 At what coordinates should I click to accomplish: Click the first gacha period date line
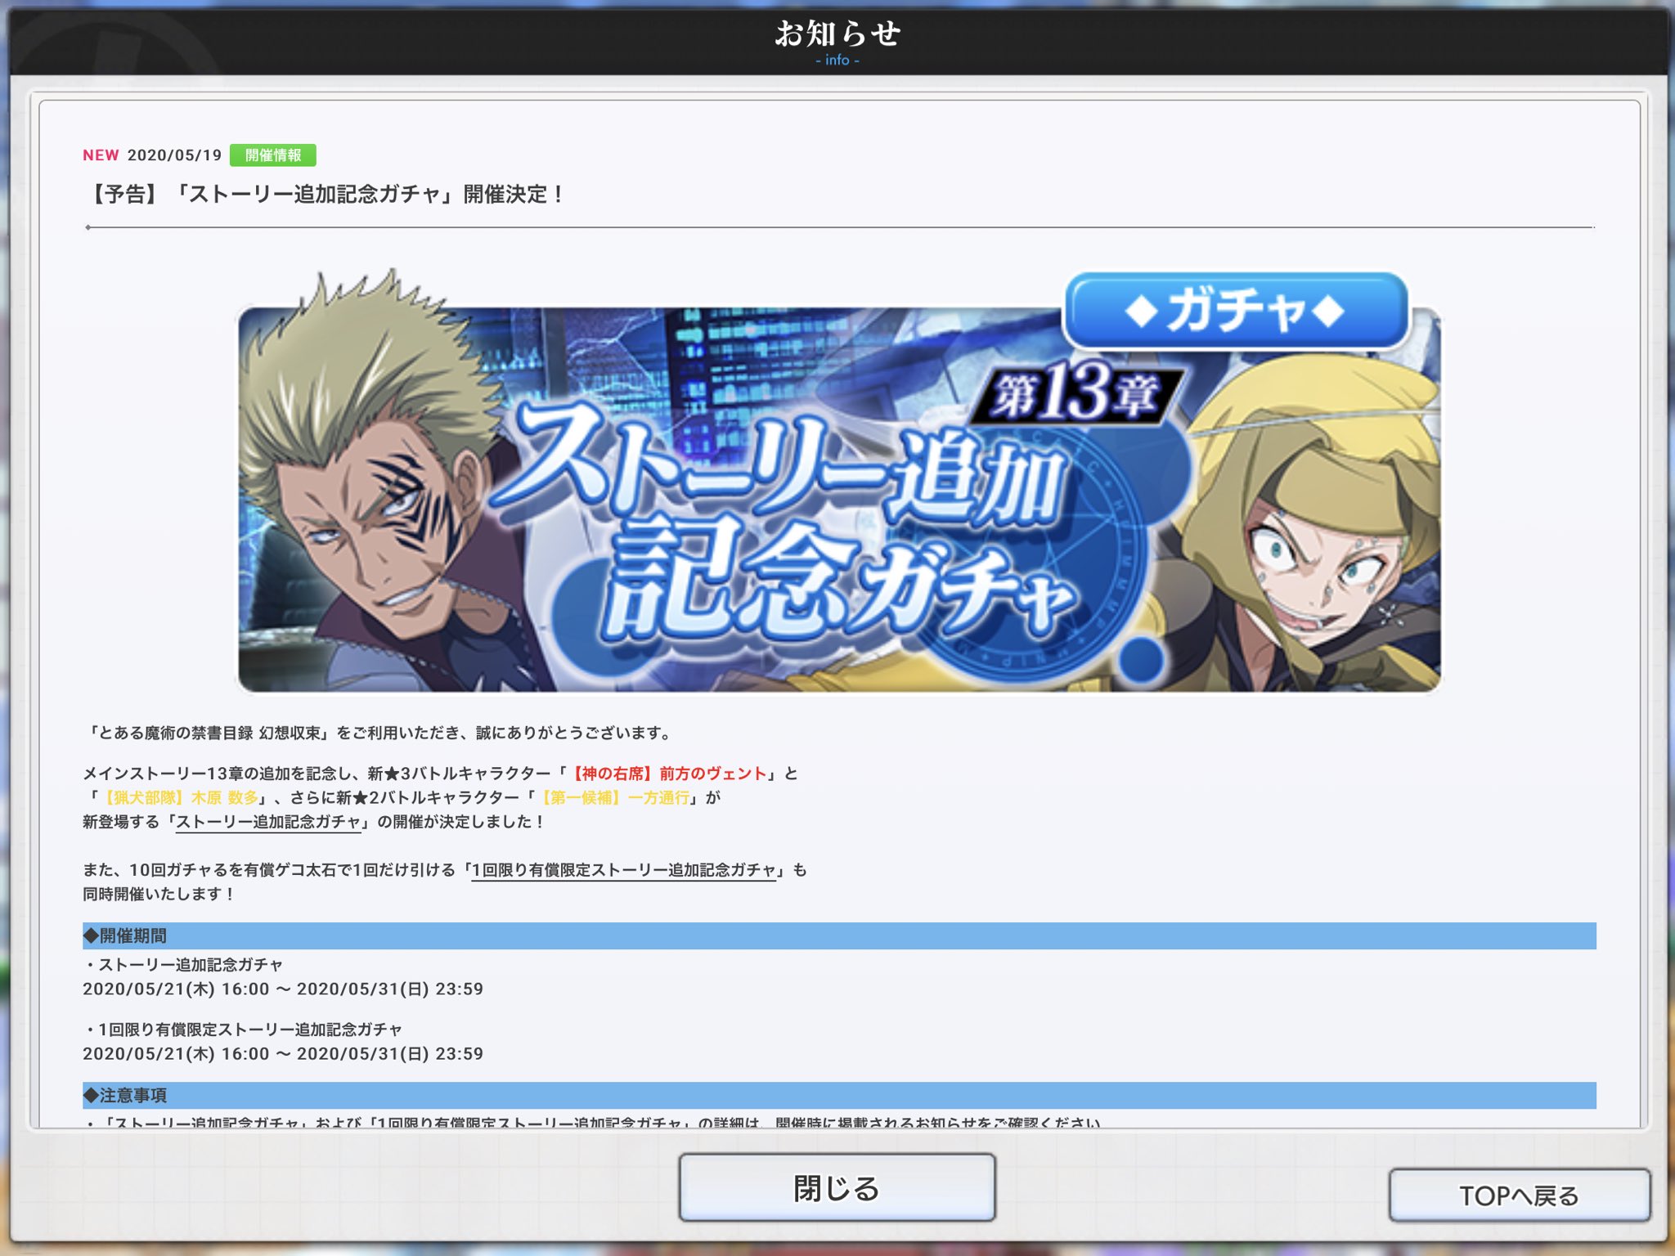tap(283, 989)
